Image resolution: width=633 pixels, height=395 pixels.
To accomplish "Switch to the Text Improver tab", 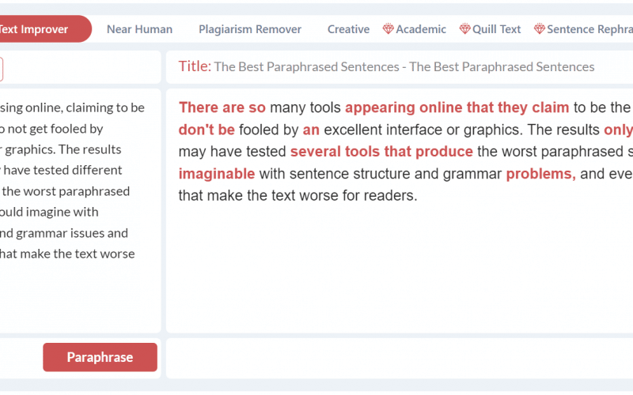I will pyautogui.click(x=36, y=29).
